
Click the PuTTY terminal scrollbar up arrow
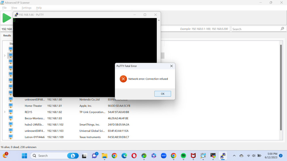click(159, 20)
